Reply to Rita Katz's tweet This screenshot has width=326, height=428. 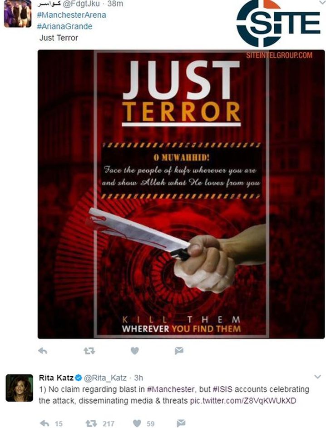coord(45,423)
